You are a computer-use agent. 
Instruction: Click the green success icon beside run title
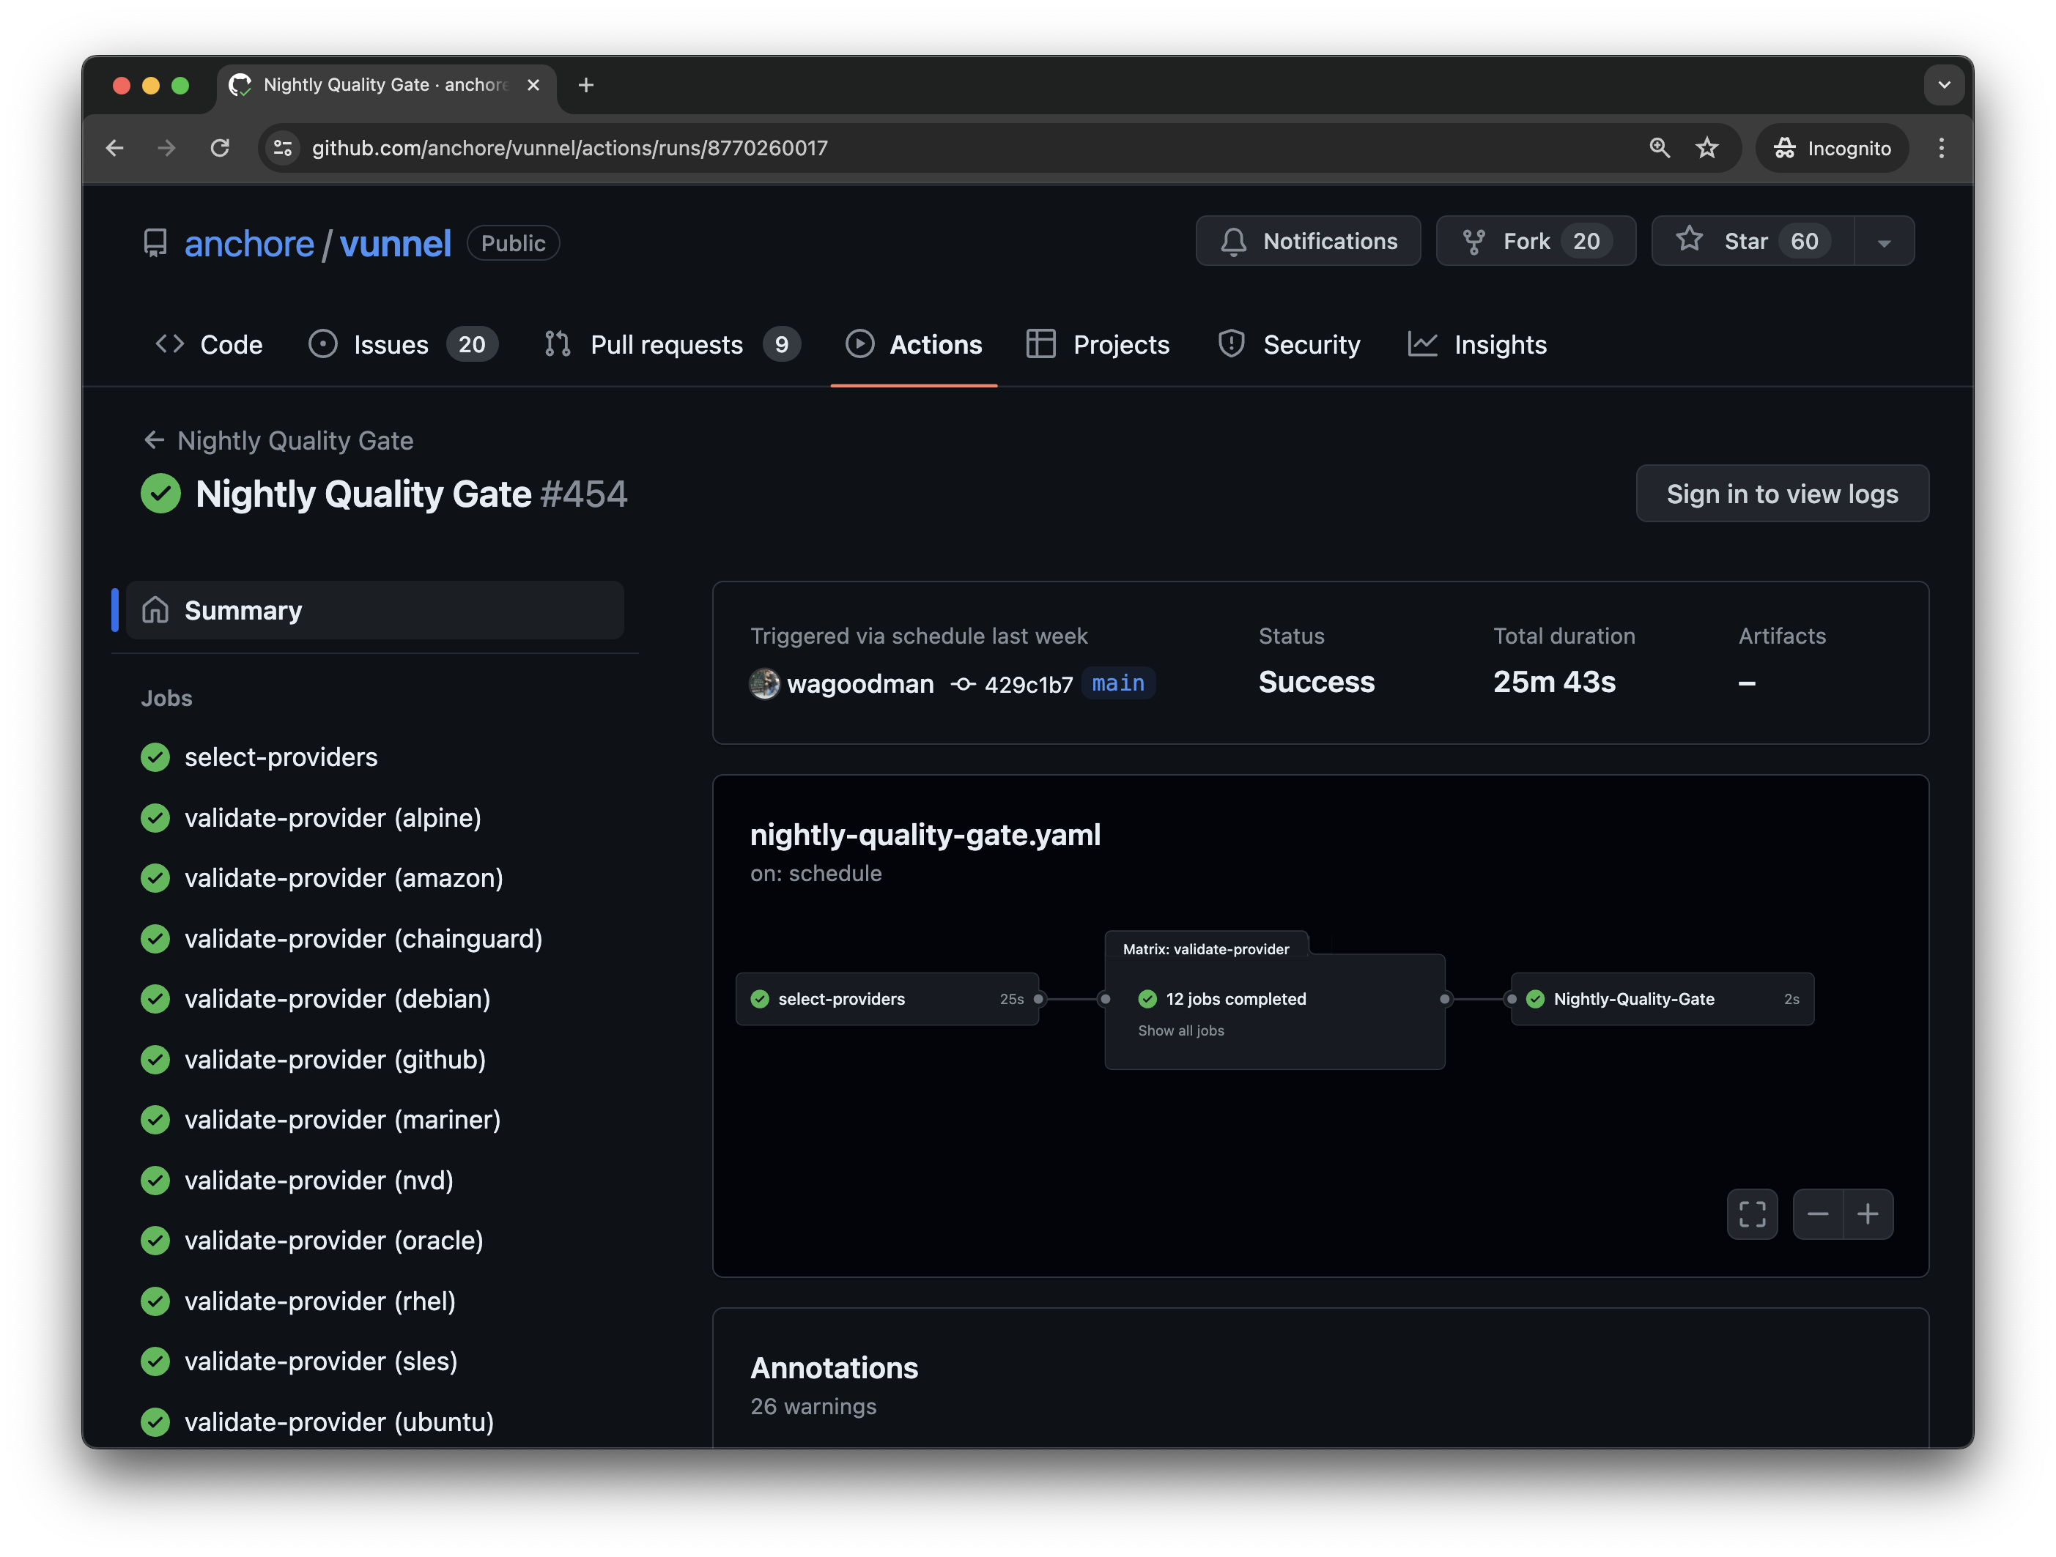click(x=160, y=494)
